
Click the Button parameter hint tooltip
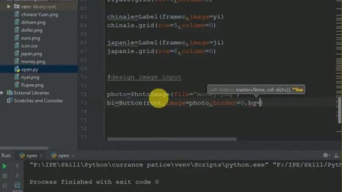click(x=256, y=90)
